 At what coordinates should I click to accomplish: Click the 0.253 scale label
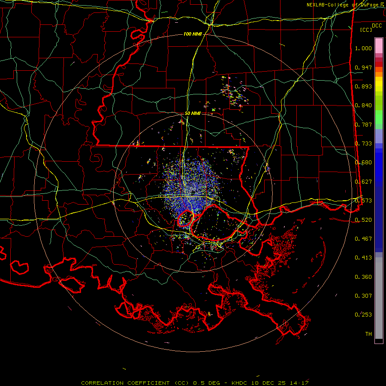point(363,315)
